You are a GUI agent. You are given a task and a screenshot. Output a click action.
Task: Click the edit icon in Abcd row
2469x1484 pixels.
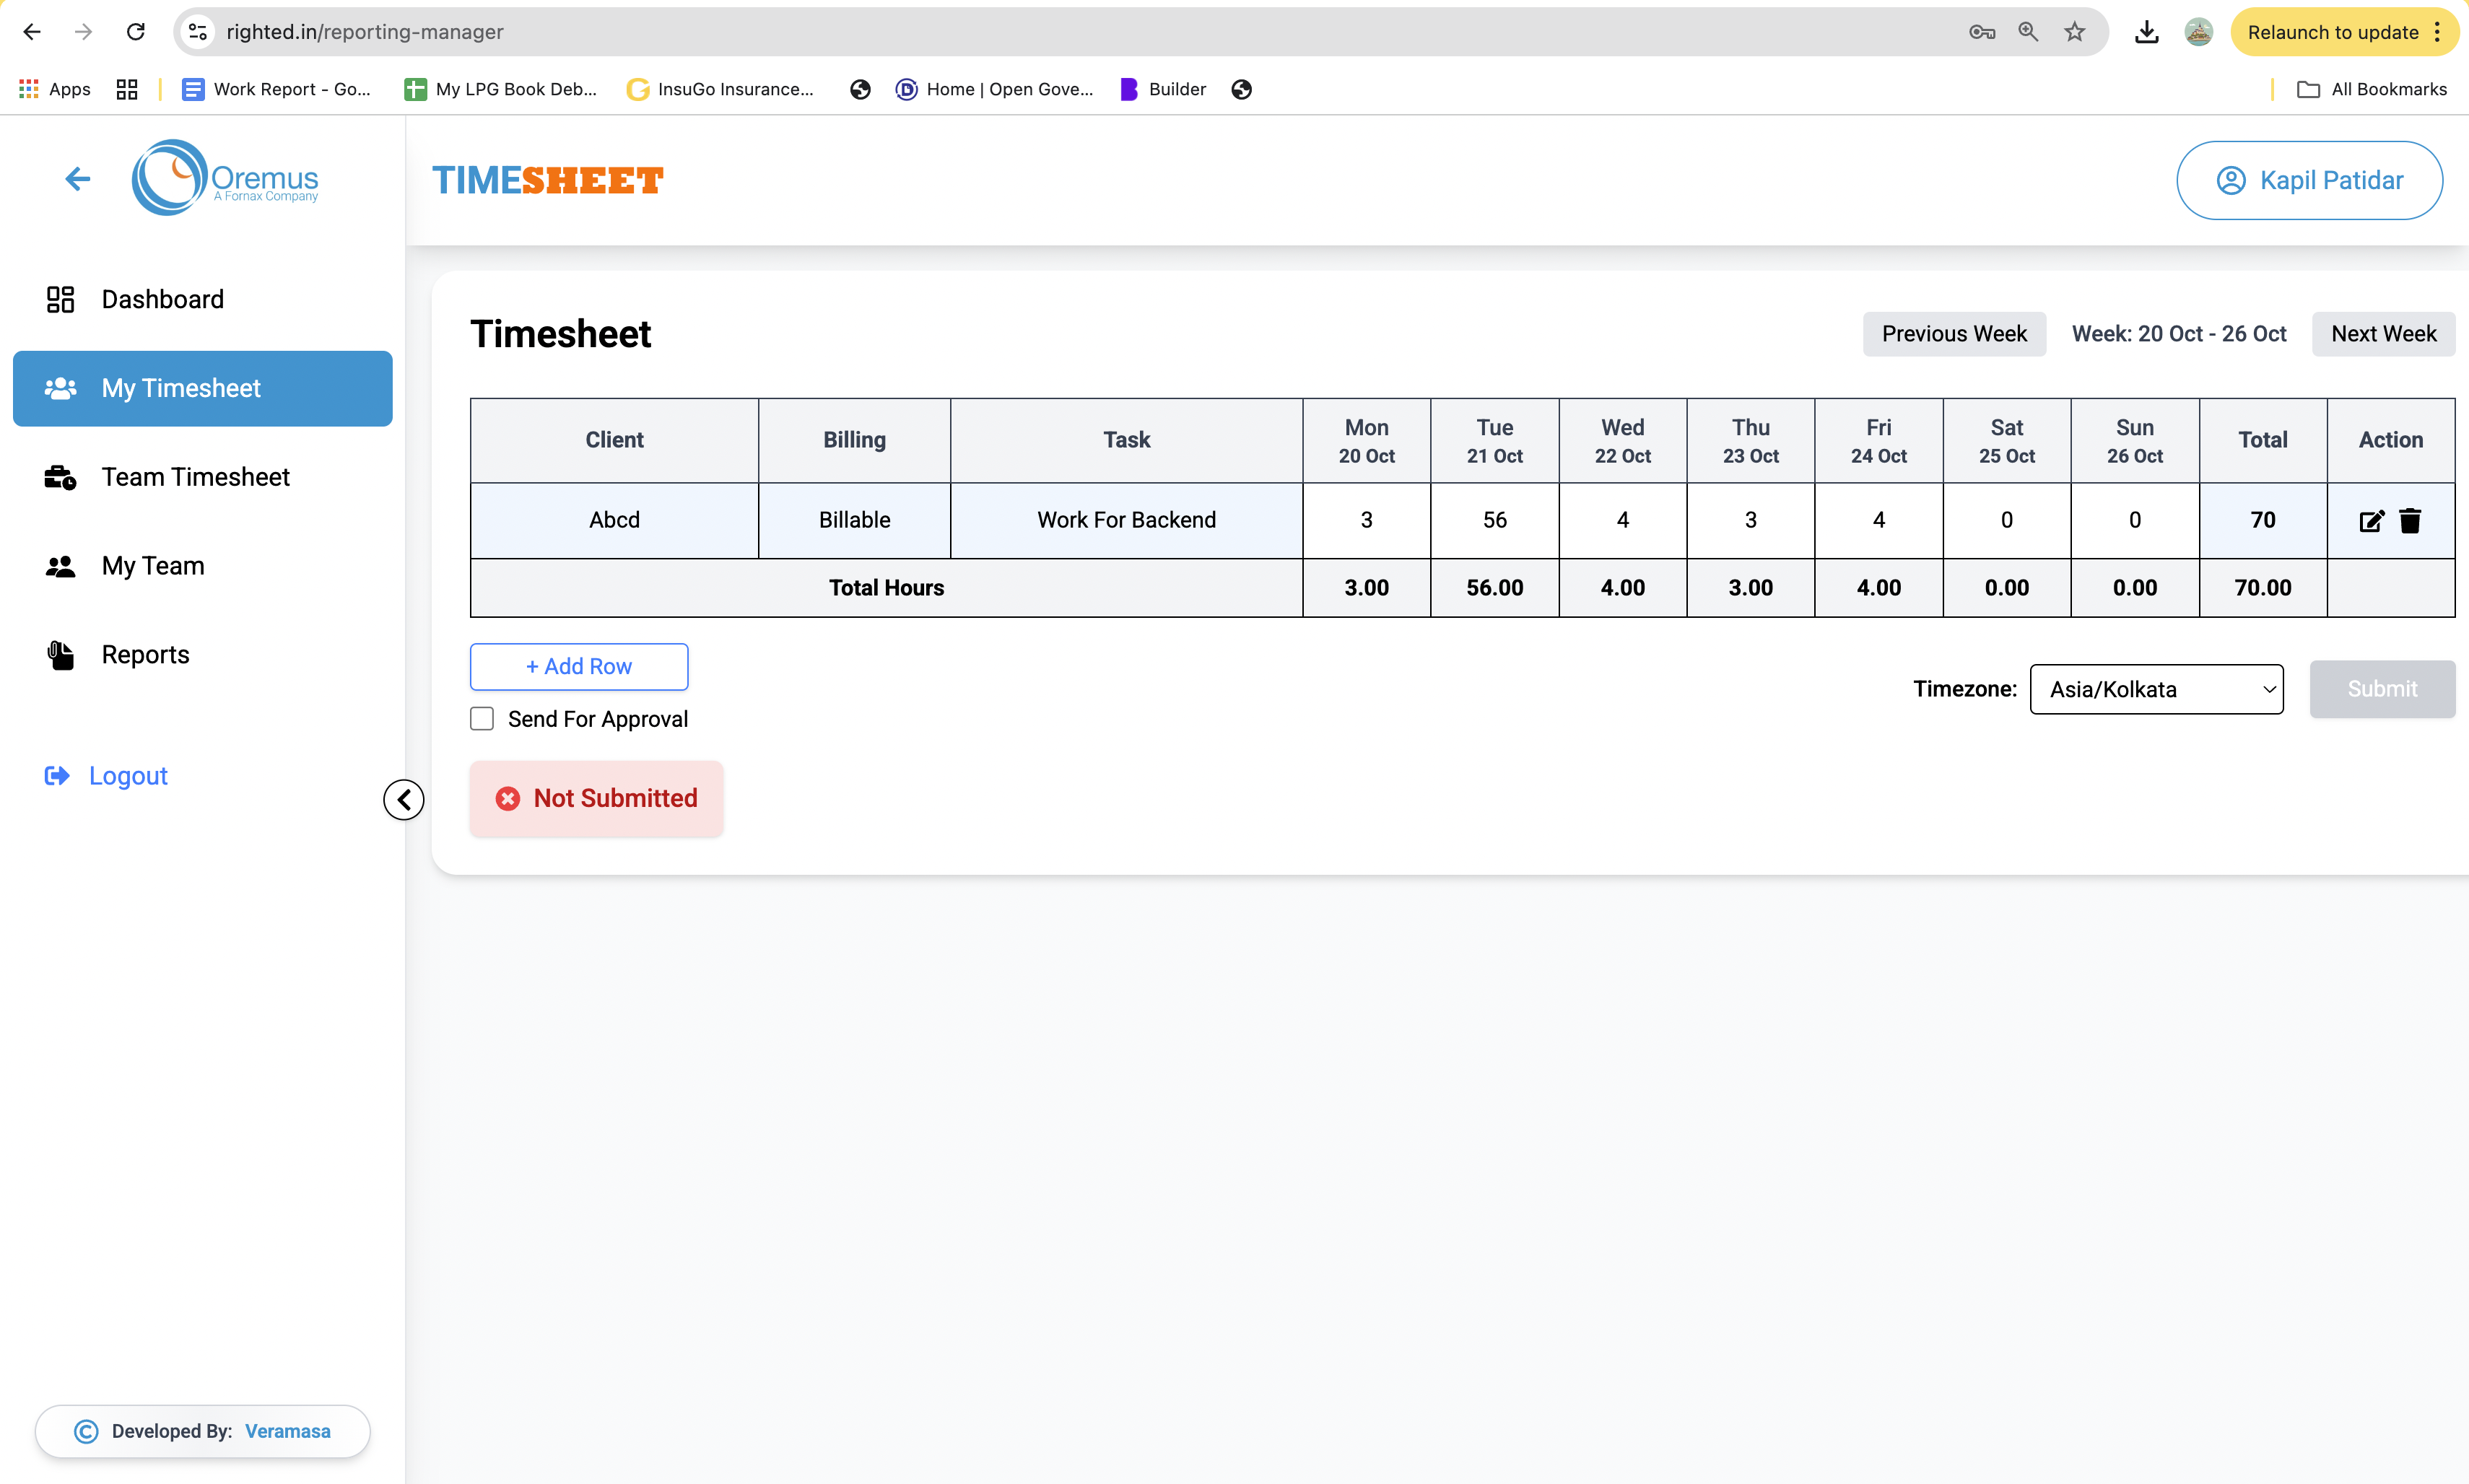tap(2371, 520)
